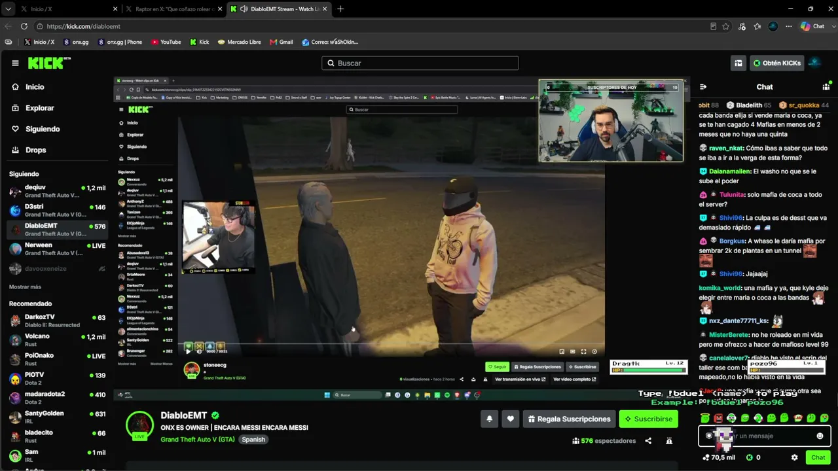The width and height of the screenshot is (838, 471).
Task: Open browser Copilot Chat button
Action: (x=812, y=26)
